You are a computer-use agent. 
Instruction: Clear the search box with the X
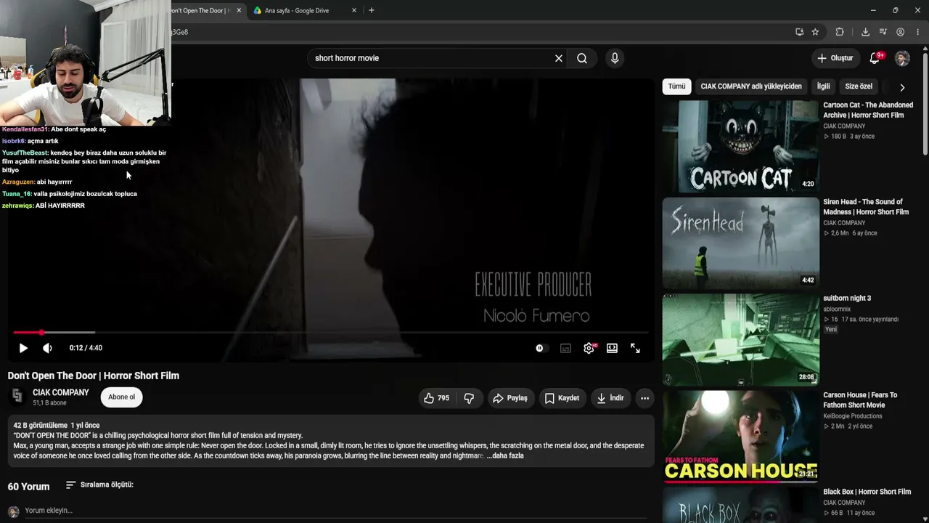559,58
